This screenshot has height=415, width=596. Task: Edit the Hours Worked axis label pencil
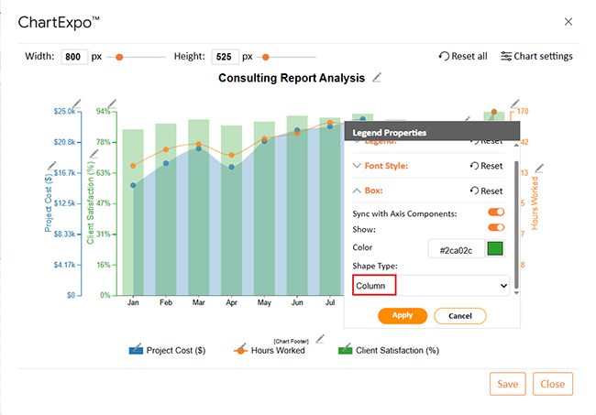539,168
